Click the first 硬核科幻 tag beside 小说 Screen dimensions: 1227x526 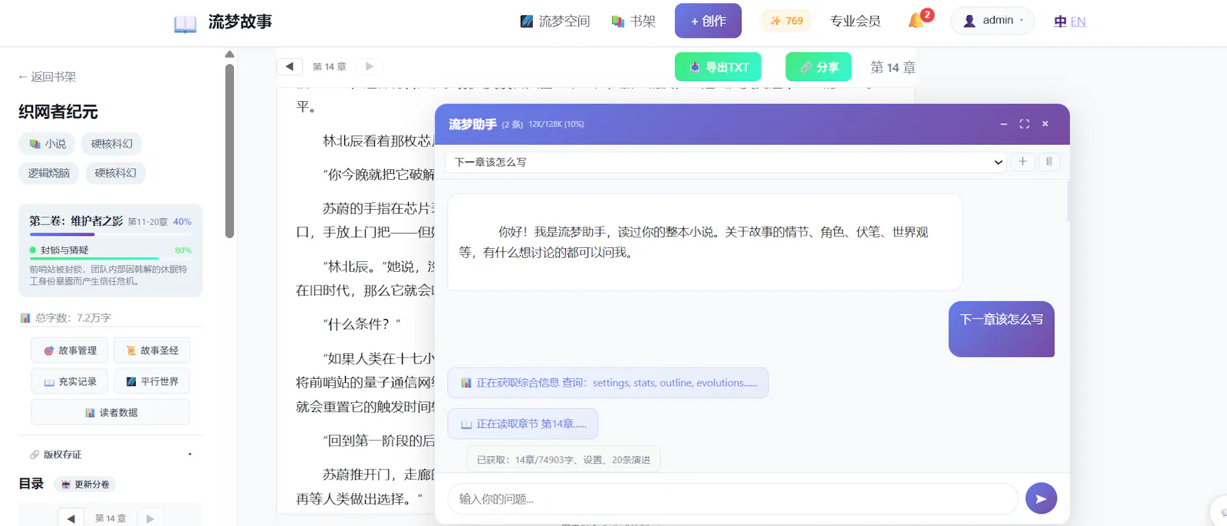[x=112, y=144]
